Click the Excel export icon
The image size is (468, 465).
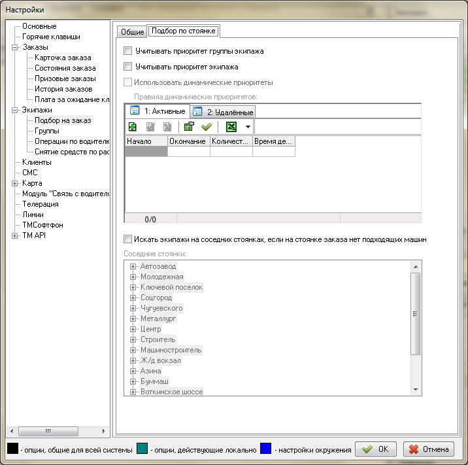tap(231, 127)
